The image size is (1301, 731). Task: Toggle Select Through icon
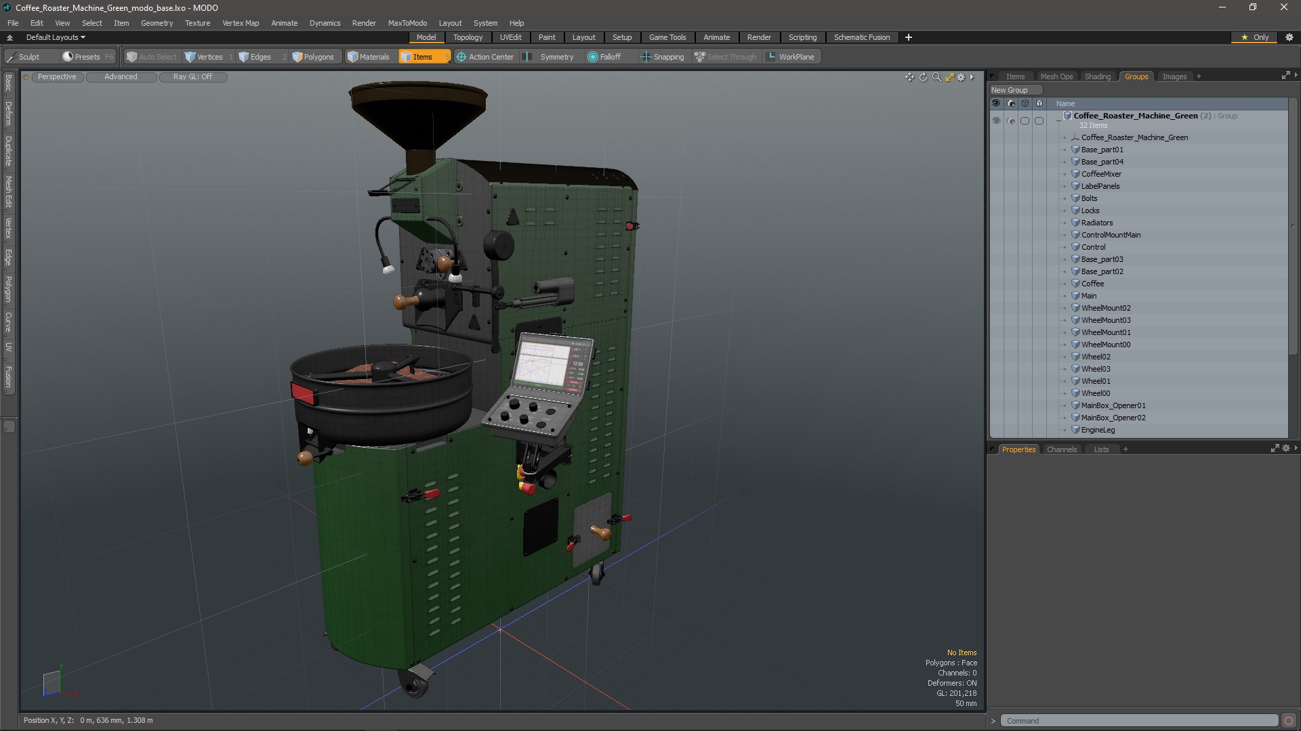(700, 56)
